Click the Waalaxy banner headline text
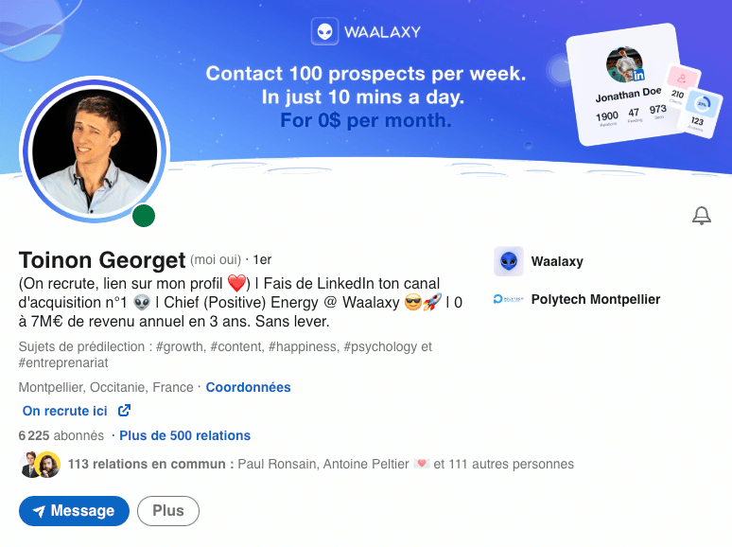The image size is (732, 547). 366,97
